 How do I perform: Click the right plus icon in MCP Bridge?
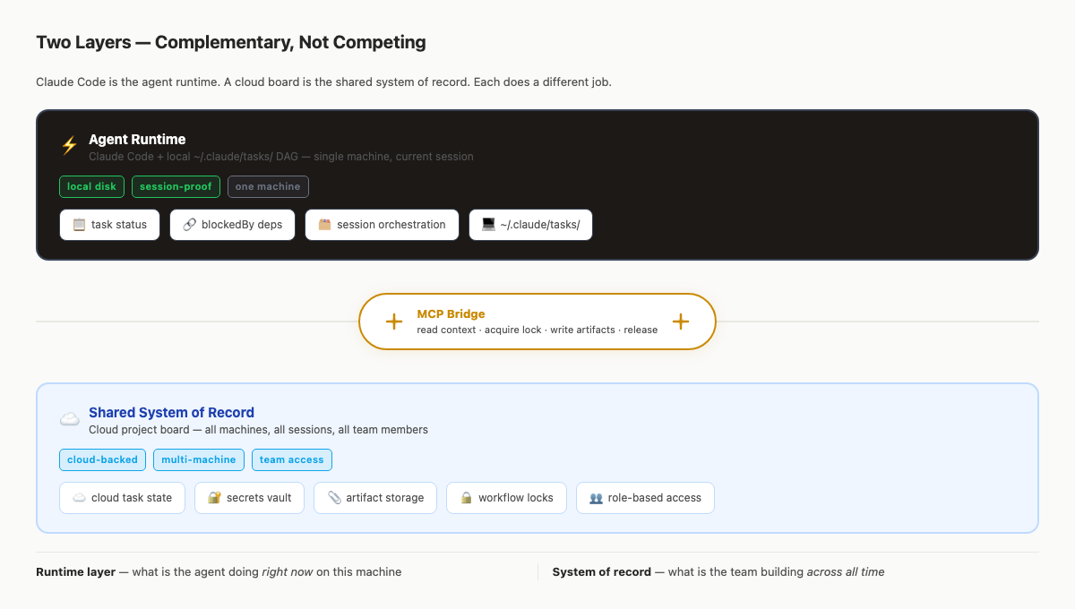[681, 322]
